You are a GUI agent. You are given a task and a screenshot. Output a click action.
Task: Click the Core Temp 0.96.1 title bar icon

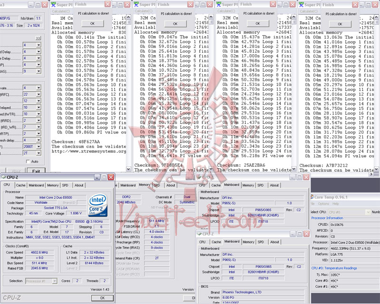point(312,197)
